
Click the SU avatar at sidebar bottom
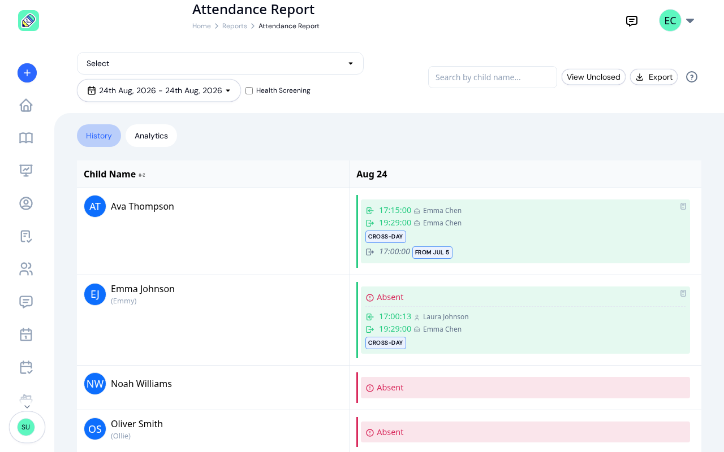pyautogui.click(x=26, y=427)
